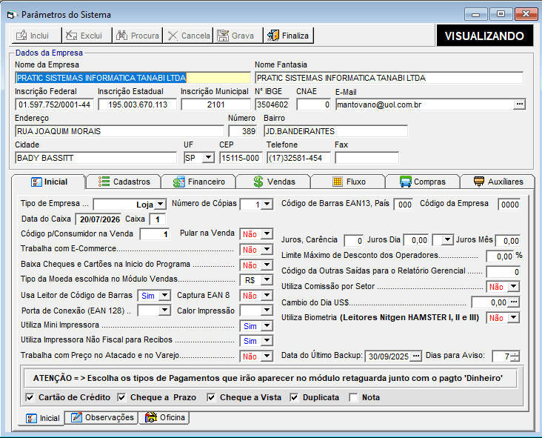
Task: Select the top Inicial tab
Action: pyautogui.click(x=49, y=182)
